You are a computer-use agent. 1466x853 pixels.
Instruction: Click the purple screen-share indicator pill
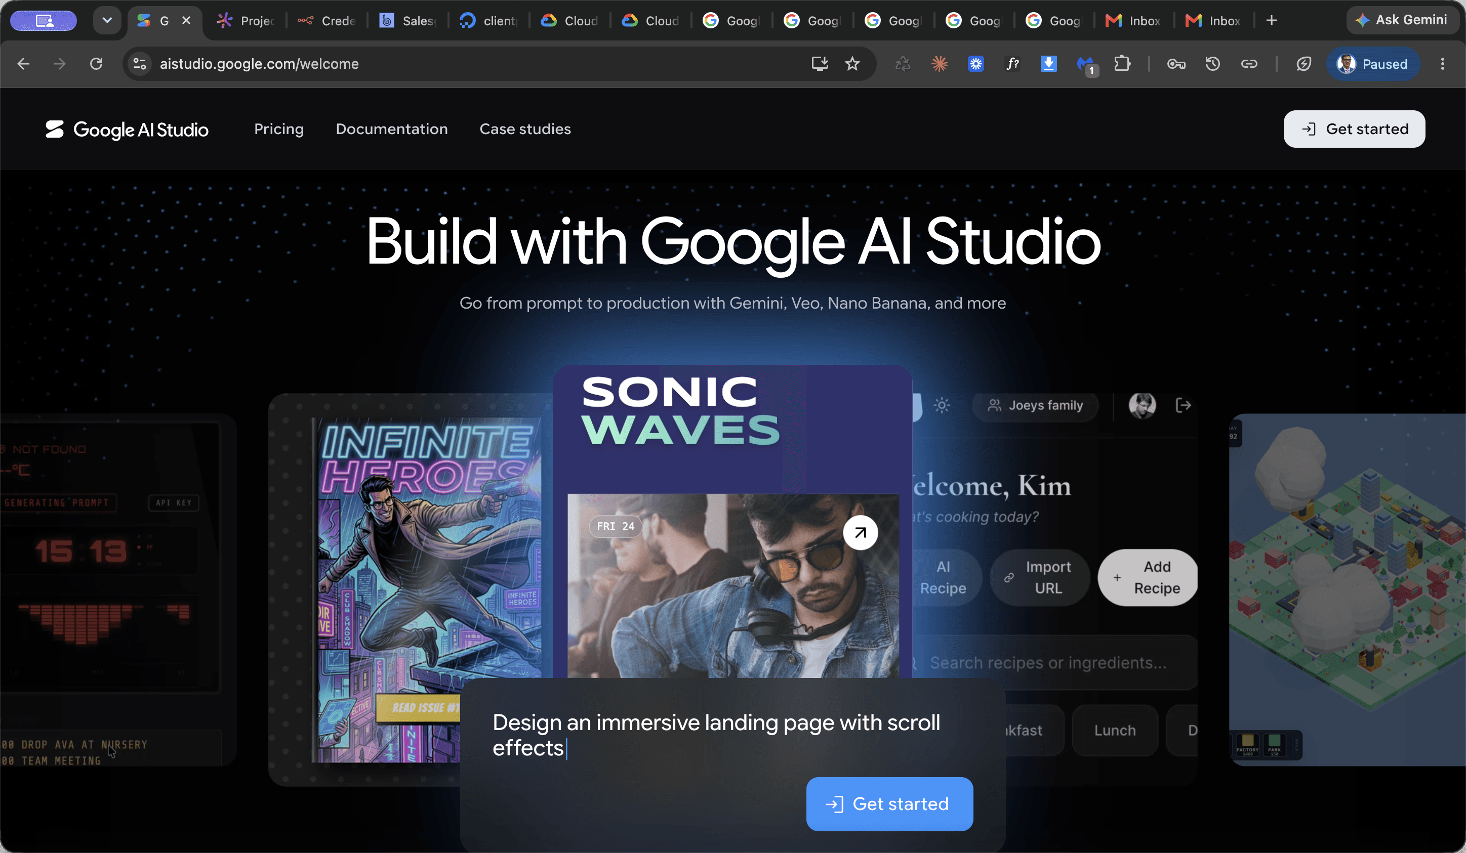[x=44, y=21]
